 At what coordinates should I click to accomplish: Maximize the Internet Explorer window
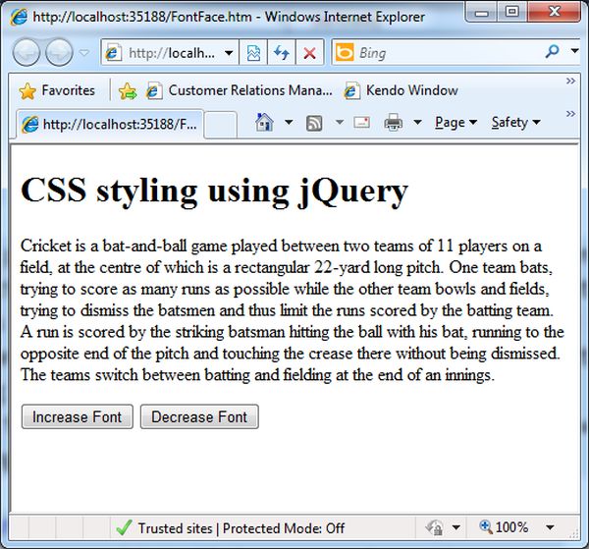(x=511, y=12)
